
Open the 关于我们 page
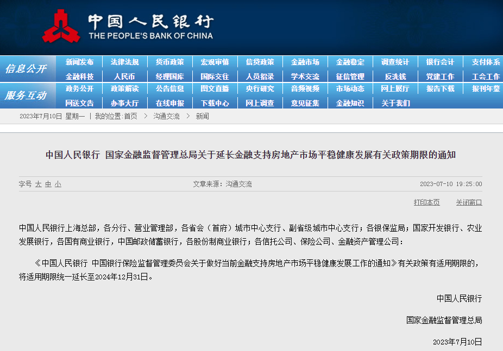click(395, 103)
